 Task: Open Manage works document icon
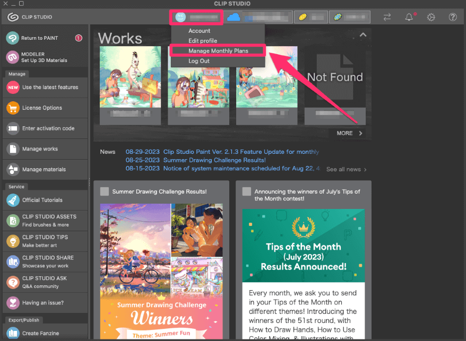[13, 149]
